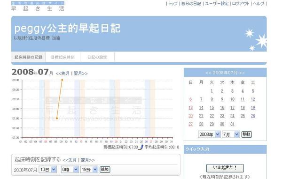Go to 自分の日記 page
The height and width of the screenshot is (179, 282).
191,4
